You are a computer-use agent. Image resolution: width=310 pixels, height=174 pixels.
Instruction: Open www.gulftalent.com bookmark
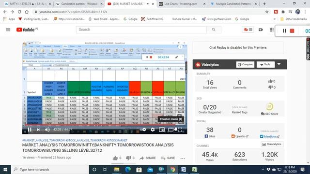tap(217, 19)
